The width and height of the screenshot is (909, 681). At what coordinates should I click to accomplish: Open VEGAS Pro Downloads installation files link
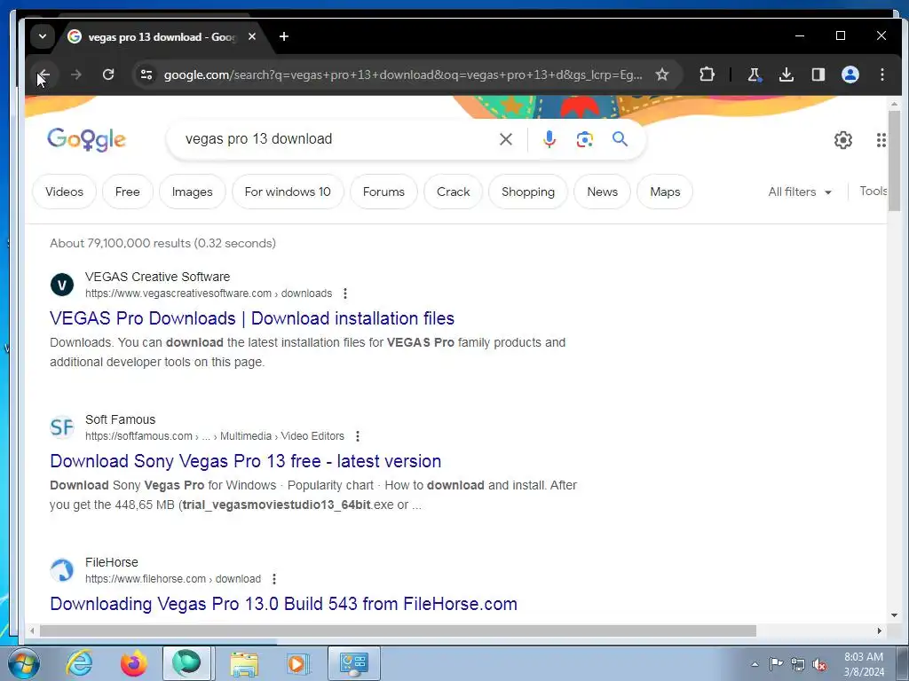[252, 318]
